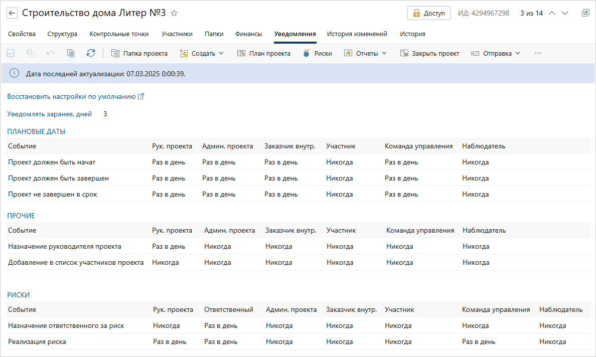This screenshot has width=596, height=357.
Task: Open Участники tab
Action: pos(177,34)
